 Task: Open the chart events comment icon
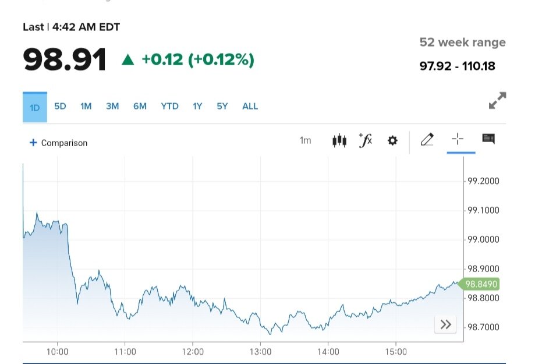click(488, 139)
